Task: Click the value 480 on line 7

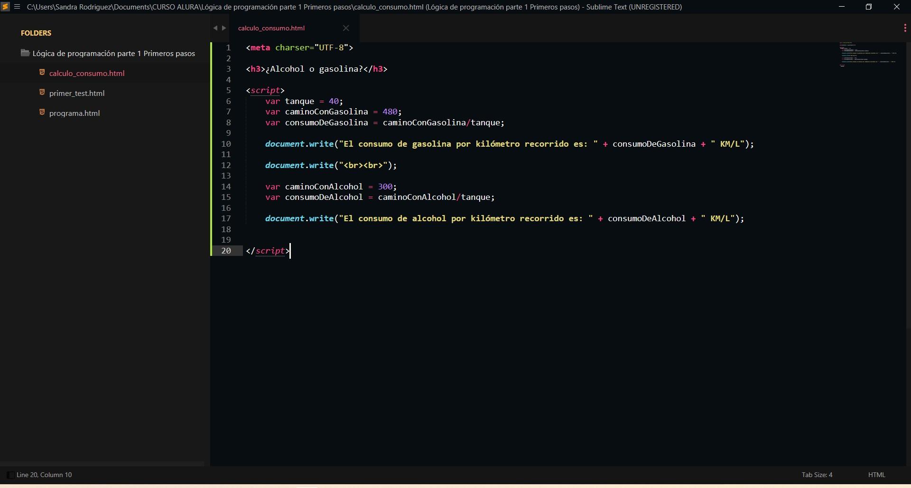Action: coord(390,112)
